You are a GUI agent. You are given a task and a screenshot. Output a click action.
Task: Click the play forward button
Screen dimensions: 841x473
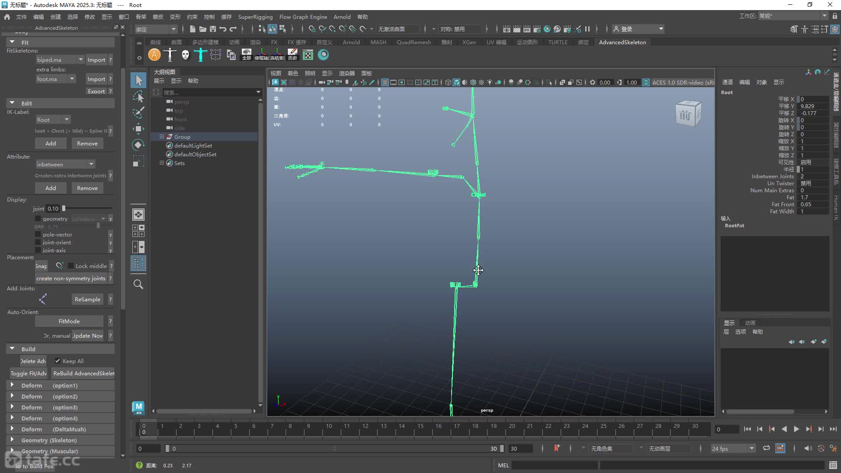[x=796, y=429]
